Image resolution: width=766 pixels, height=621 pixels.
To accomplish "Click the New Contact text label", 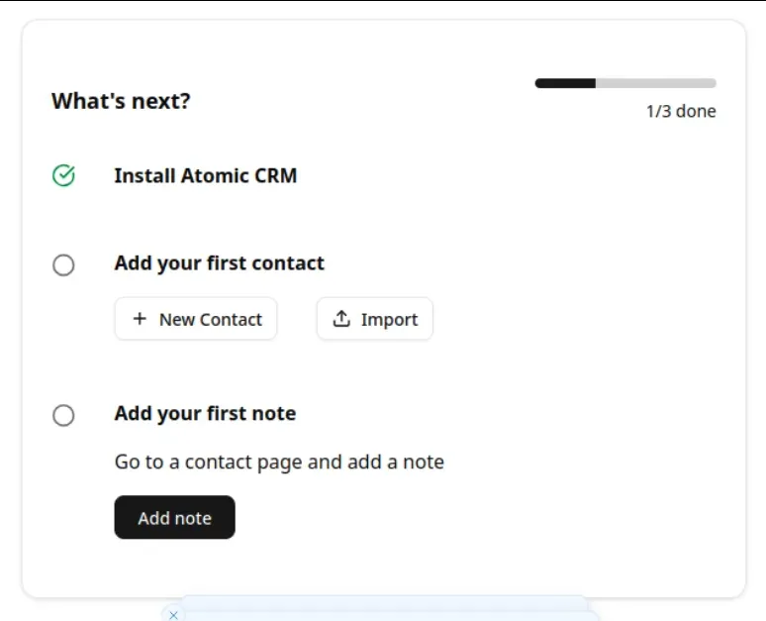I will coord(211,320).
